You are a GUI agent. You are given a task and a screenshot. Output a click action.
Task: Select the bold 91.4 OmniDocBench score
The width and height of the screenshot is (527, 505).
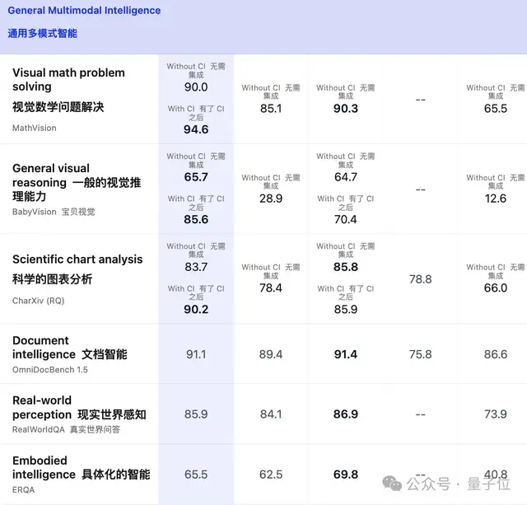pyautogui.click(x=346, y=354)
